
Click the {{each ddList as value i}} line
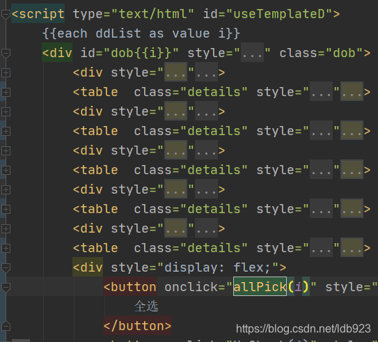141,33
